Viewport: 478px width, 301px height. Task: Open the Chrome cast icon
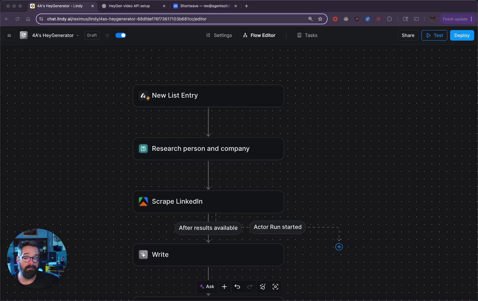pyautogui.click(x=416, y=19)
